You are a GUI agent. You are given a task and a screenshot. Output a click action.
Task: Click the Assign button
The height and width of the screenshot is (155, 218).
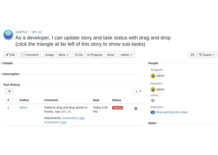click(x=50, y=55)
